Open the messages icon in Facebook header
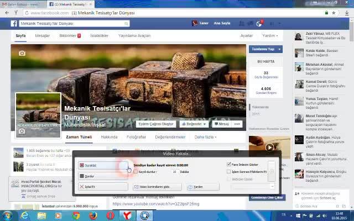This screenshot has height=221, width=354. click(x=250, y=23)
